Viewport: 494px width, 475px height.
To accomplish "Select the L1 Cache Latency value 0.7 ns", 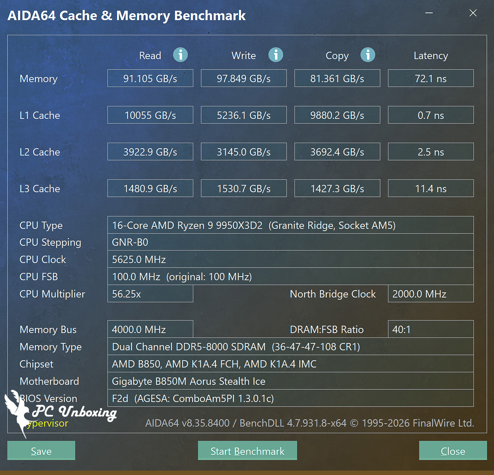I will tap(431, 115).
